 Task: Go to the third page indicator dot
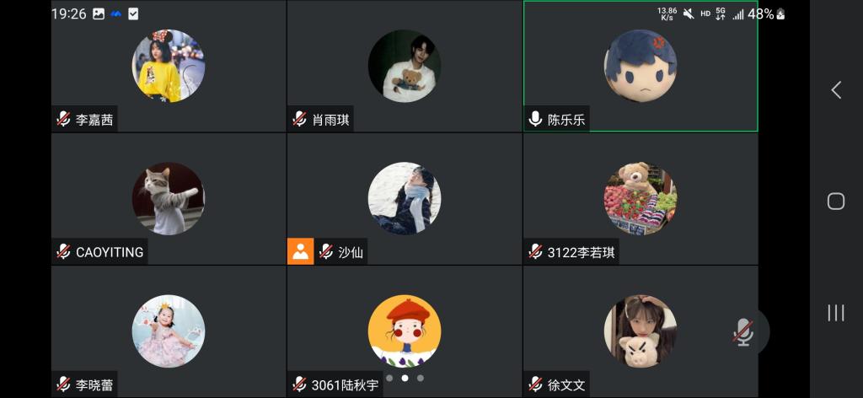[x=421, y=378]
